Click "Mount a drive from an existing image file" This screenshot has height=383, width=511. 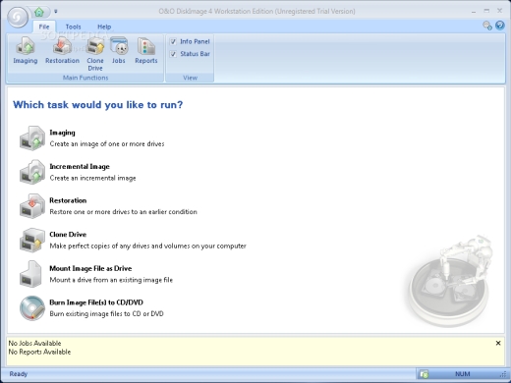pyautogui.click(x=111, y=280)
